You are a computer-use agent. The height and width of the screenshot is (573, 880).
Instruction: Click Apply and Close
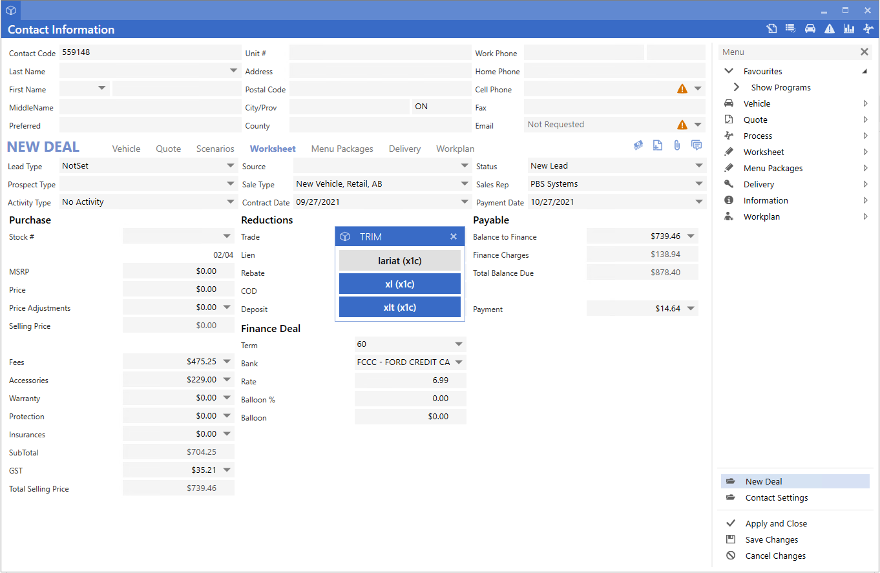776,523
